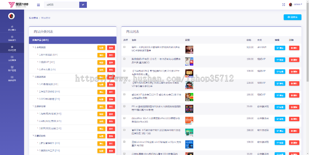Open the gear icon system settings item
The height and width of the screenshot is (155, 309).
coord(12,38)
